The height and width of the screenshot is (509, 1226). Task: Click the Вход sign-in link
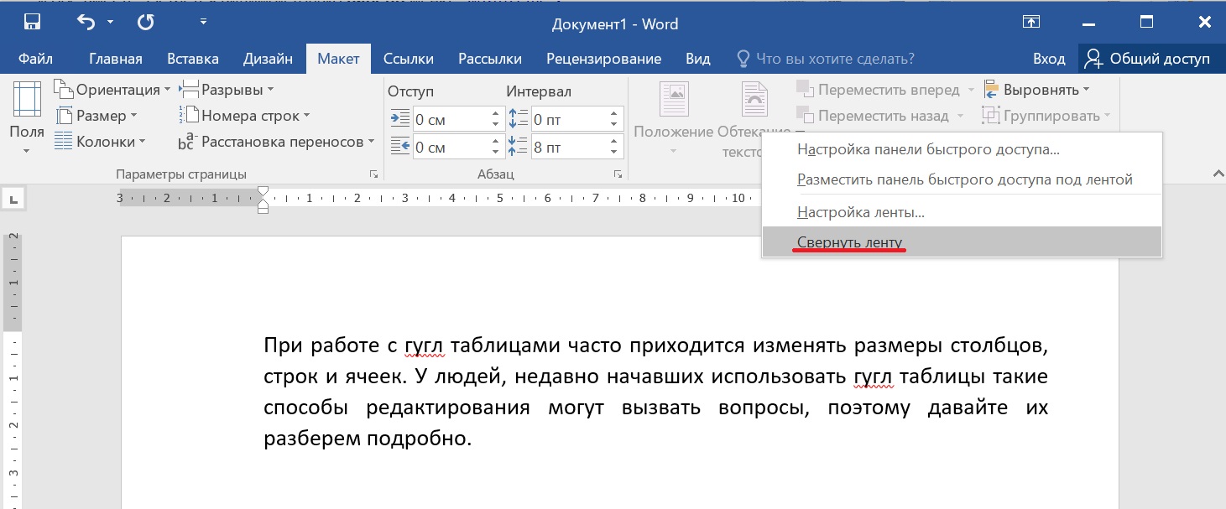tap(1049, 59)
